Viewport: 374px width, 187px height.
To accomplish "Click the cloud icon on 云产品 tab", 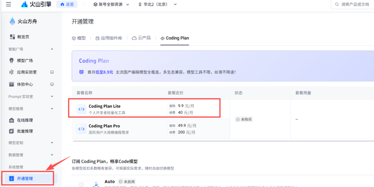I will 134,38.
